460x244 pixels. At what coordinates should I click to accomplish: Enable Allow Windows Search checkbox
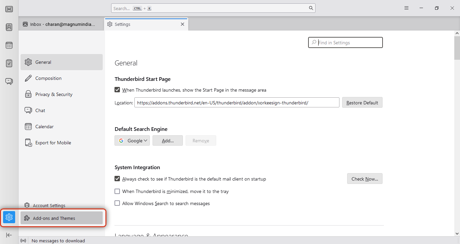pos(117,203)
